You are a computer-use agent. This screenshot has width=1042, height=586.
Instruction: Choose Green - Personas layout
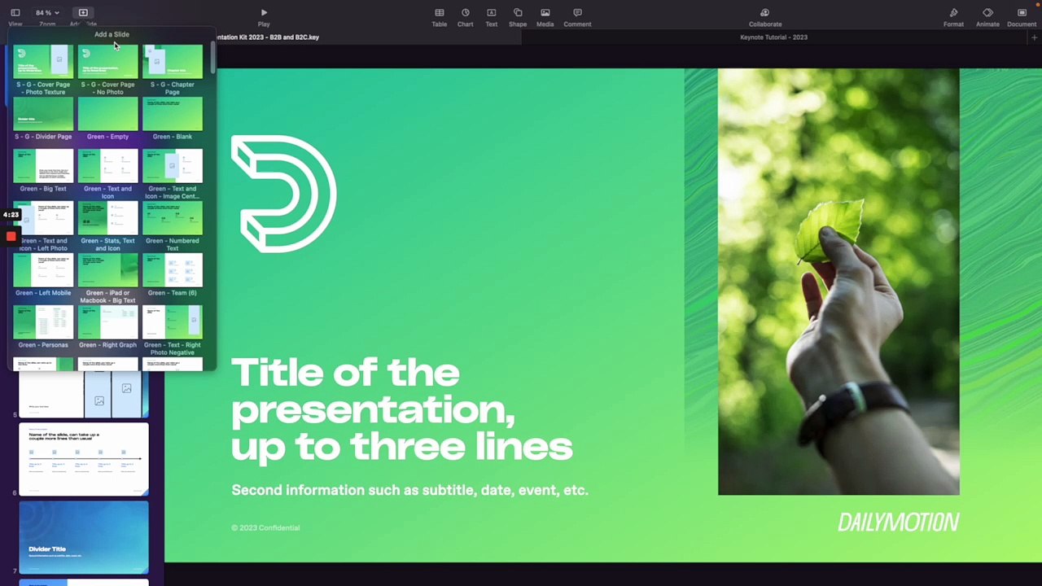pyautogui.click(x=43, y=322)
